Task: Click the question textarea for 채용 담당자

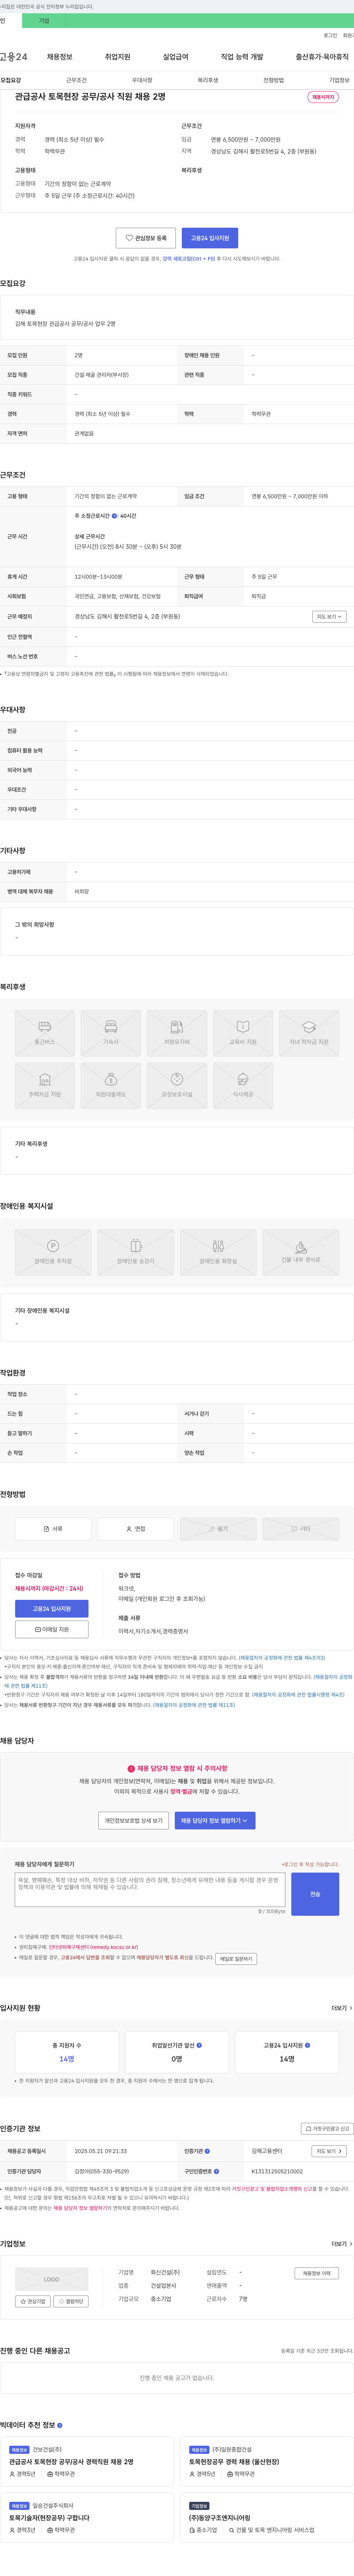Action: point(150,1890)
